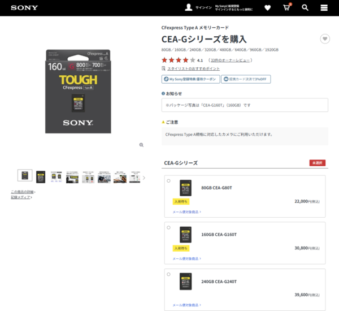Open mail delivery link under 240GB CEA-G240T
The height and width of the screenshot is (311, 339).
[187, 305]
